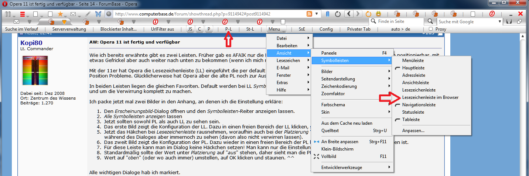Click the yellow smiley face icon
The image size is (529, 176).
(x=378, y=14)
